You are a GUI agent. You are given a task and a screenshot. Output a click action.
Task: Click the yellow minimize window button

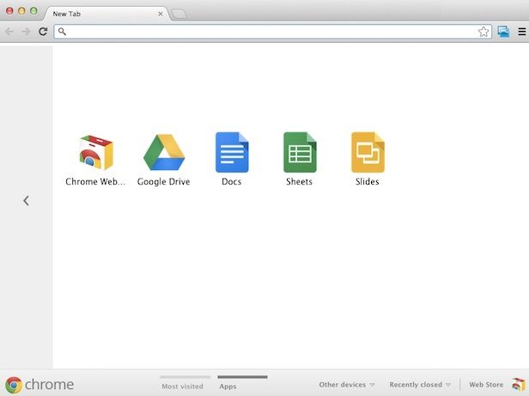tap(21, 11)
